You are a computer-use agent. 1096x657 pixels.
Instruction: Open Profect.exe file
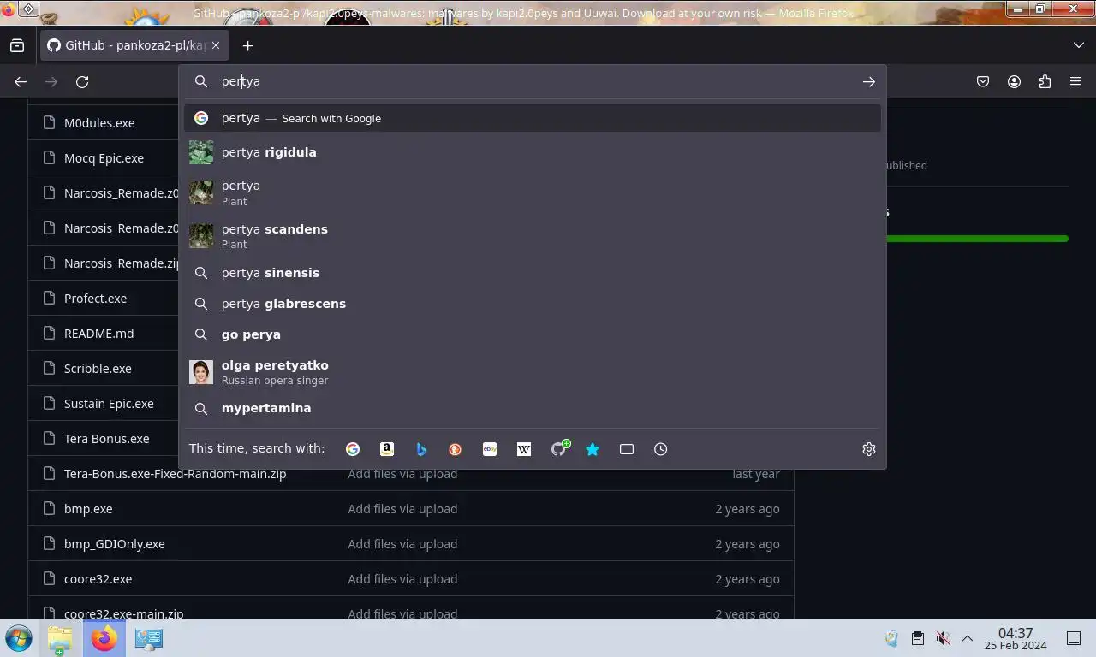tap(95, 298)
